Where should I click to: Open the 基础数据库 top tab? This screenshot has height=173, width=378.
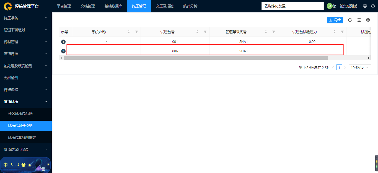coord(113,6)
